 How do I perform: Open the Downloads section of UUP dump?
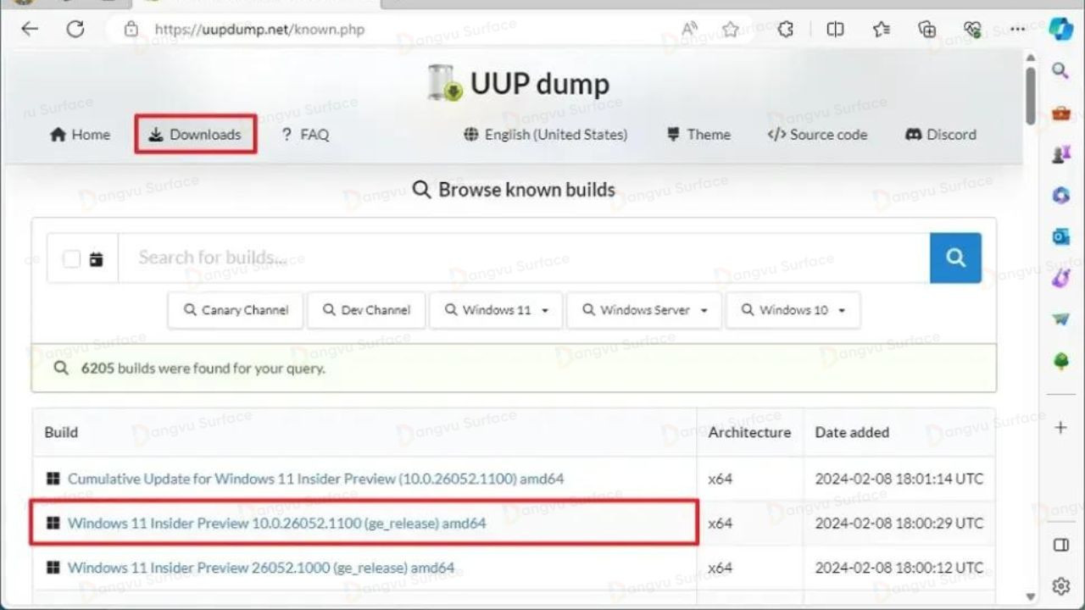[x=195, y=134]
